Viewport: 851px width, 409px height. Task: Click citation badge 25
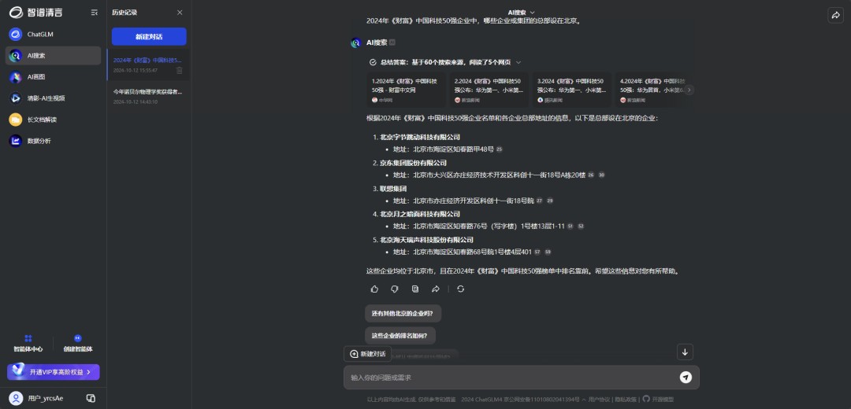coord(500,149)
